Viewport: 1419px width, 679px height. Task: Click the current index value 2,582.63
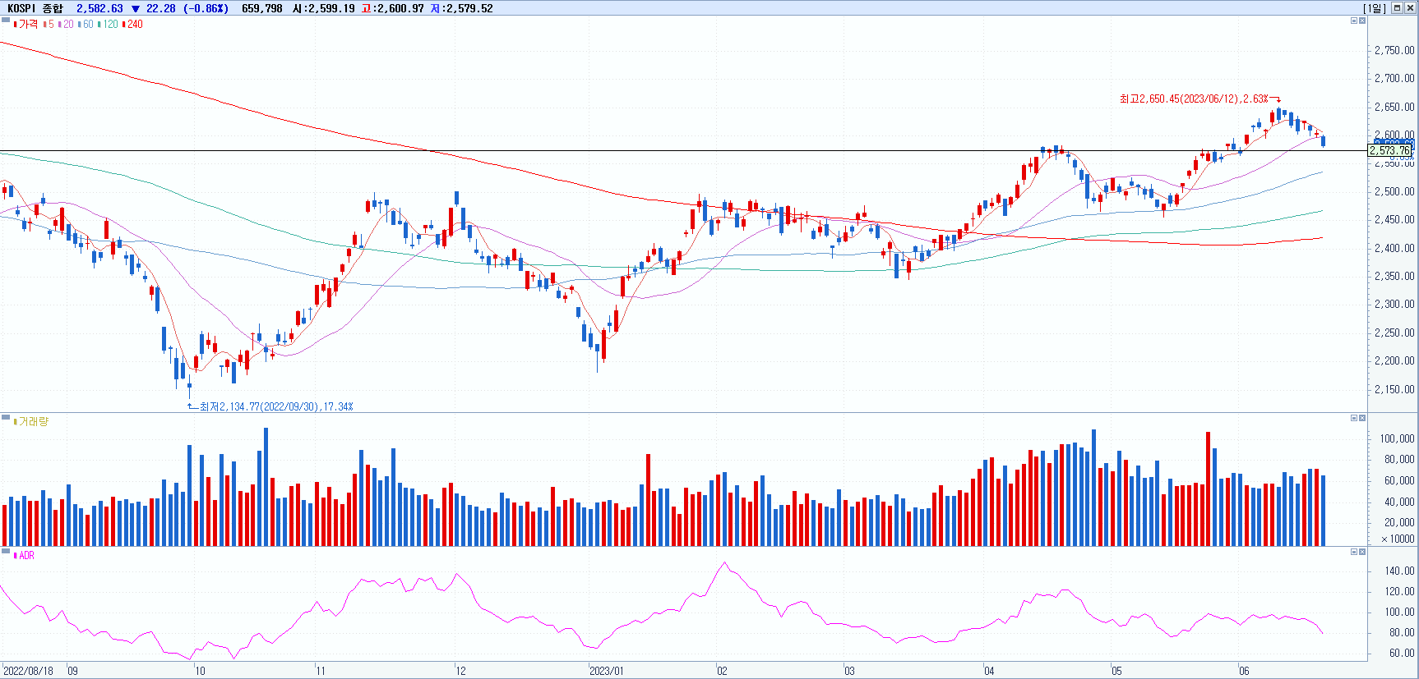99,8
